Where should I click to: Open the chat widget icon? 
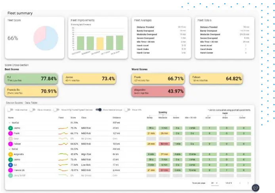click(x=256, y=188)
